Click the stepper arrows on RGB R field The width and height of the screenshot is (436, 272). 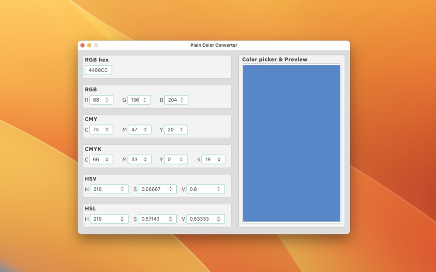click(x=107, y=100)
